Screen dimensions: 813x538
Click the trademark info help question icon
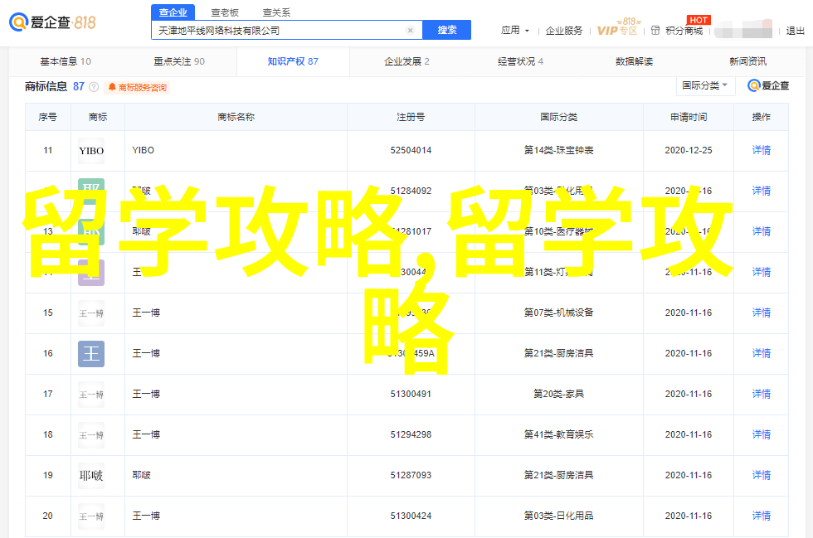tap(94, 87)
